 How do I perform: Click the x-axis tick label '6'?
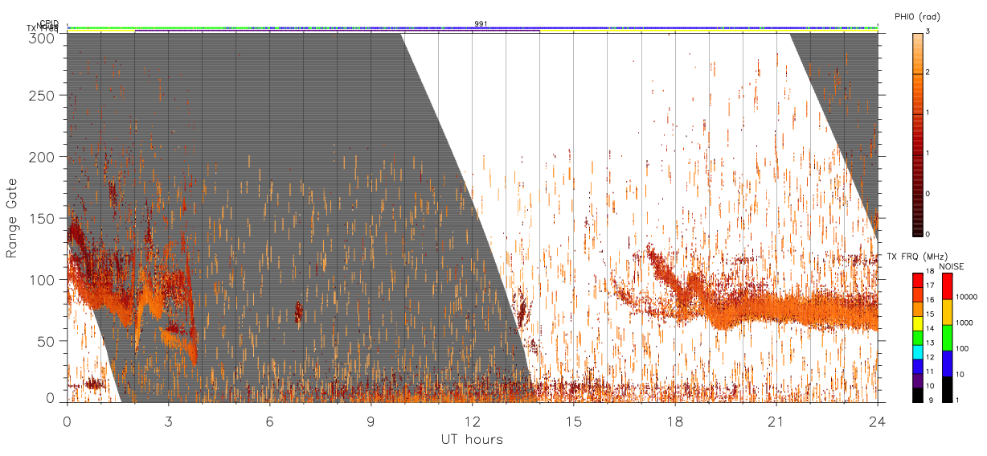click(x=269, y=421)
